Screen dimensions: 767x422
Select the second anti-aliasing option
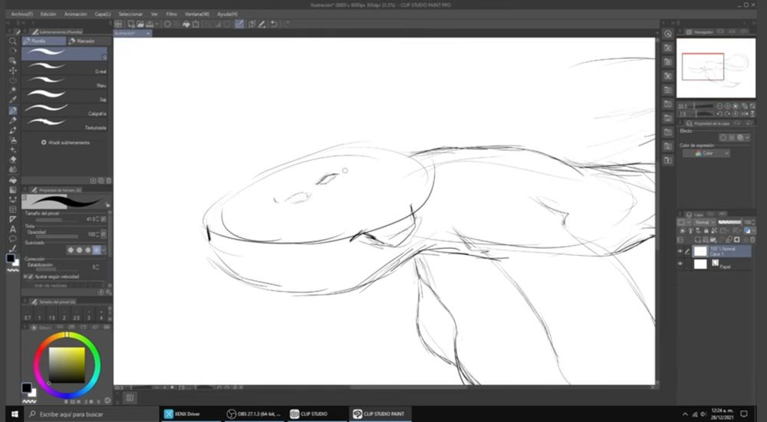tap(79, 250)
